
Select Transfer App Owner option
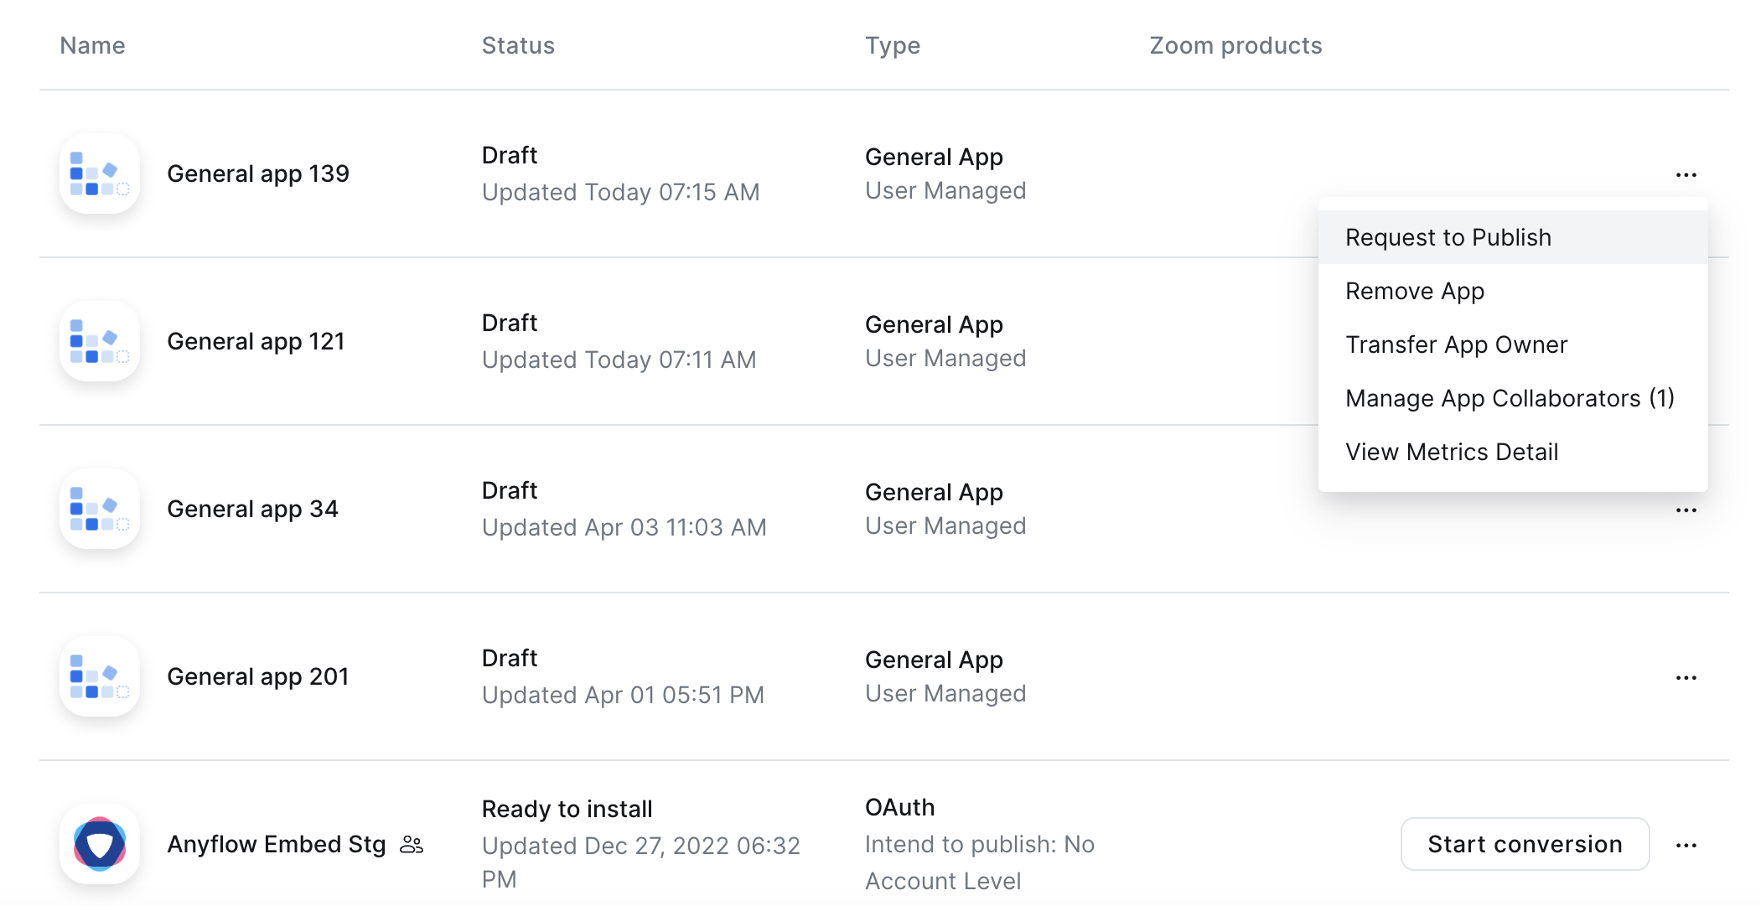(x=1456, y=344)
